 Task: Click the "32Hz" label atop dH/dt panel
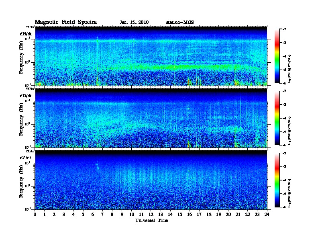(30, 27)
